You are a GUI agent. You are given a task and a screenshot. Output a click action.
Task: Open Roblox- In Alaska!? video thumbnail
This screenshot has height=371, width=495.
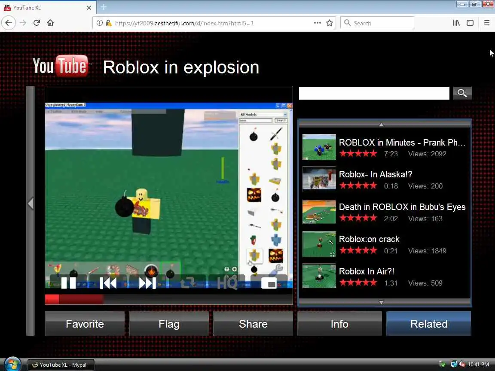click(x=319, y=179)
